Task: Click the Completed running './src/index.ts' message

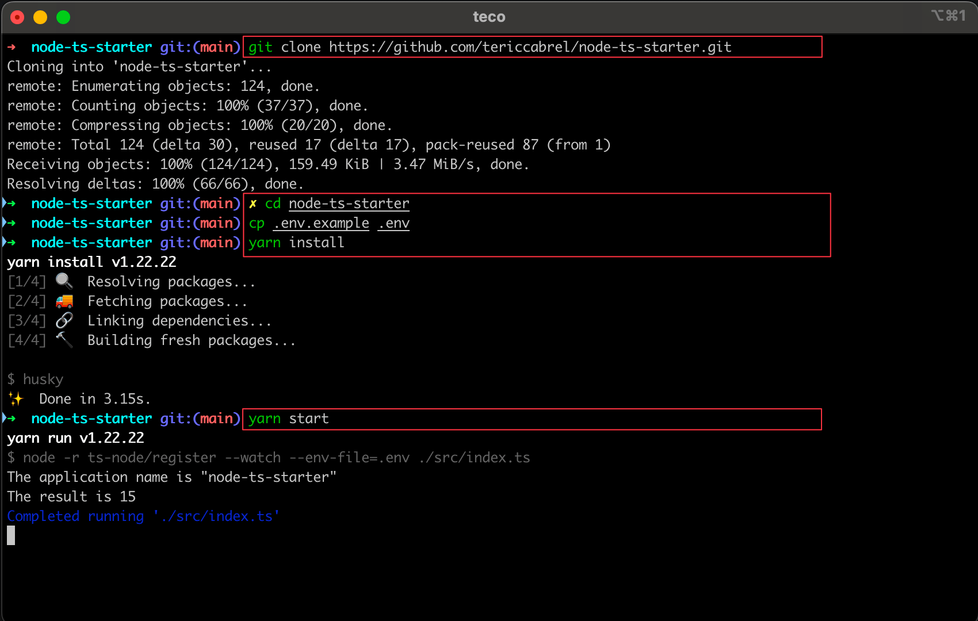Action: click(x=143, y=516)
